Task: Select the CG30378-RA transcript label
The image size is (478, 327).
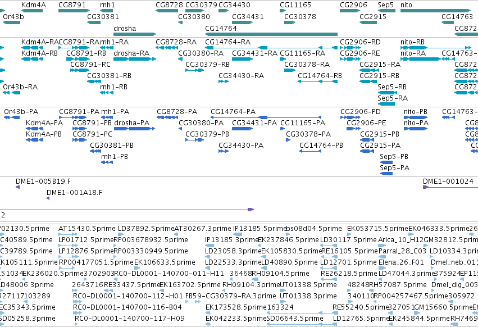Action: [x=307, y=65]
